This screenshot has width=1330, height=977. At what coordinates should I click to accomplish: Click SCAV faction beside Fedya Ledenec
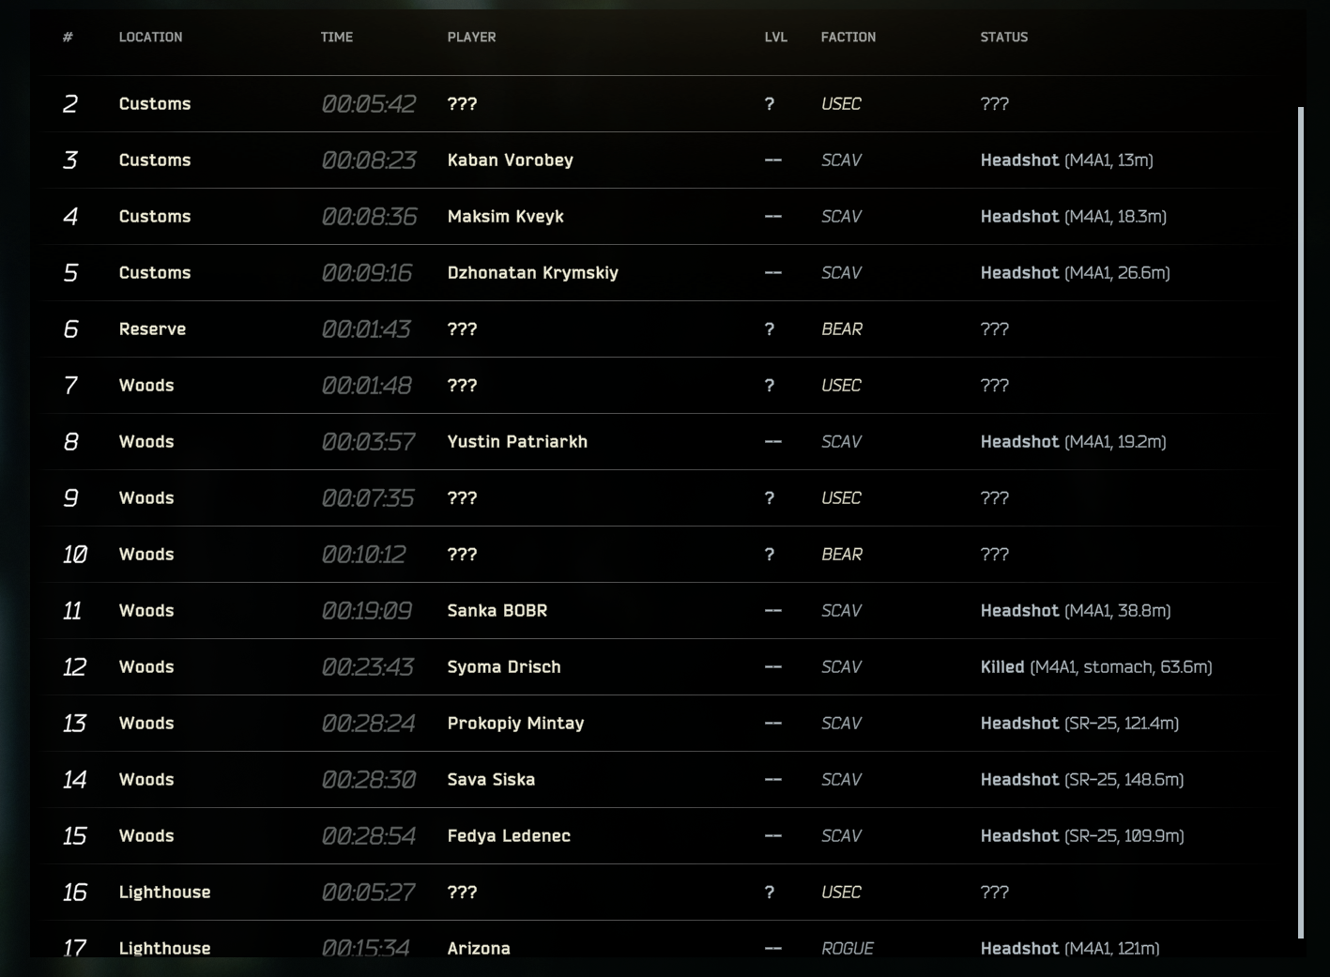[841, 836]
